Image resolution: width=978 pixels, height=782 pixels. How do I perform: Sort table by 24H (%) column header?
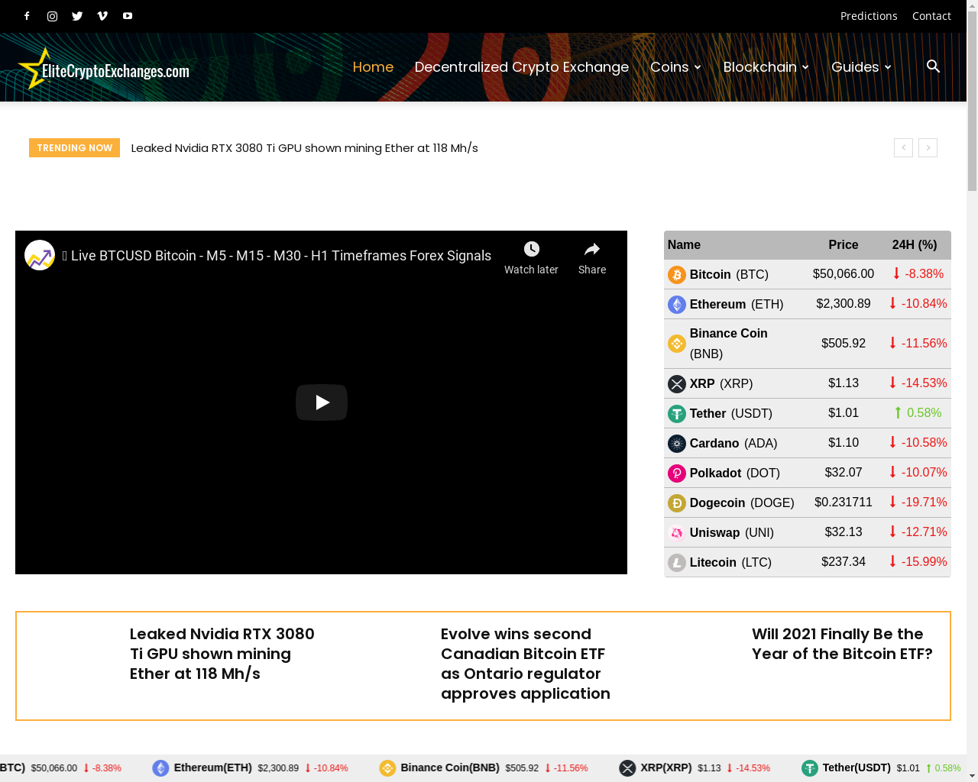(x=915, y=245)
